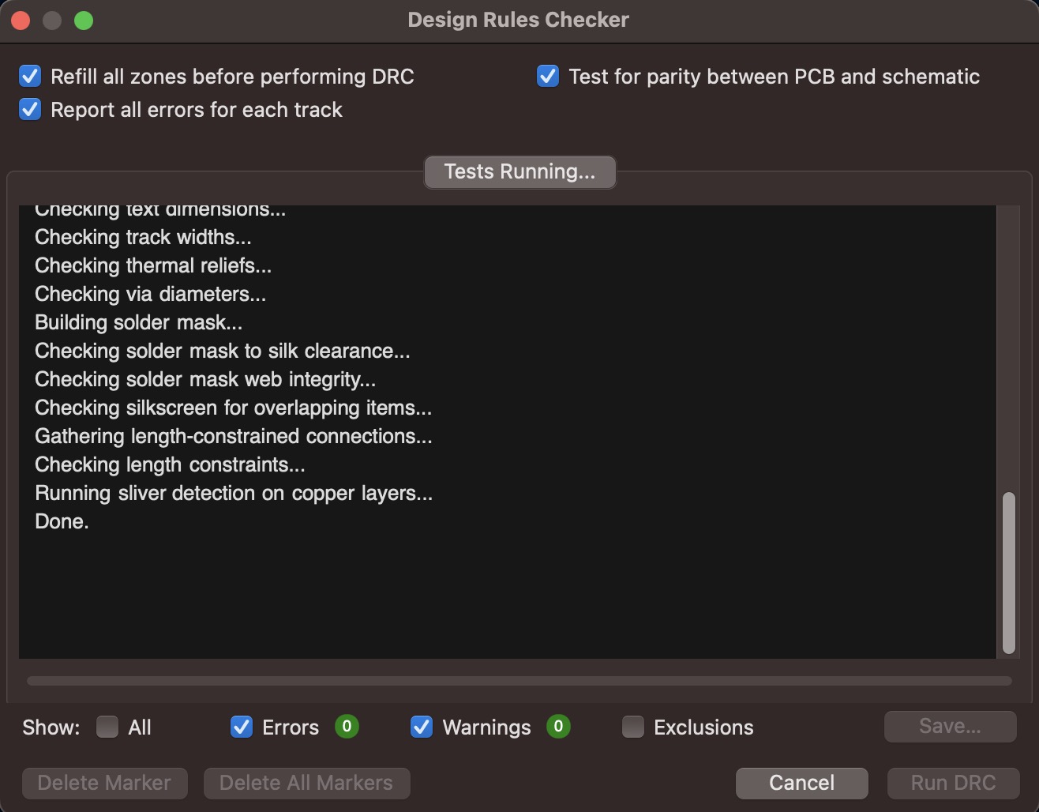Click 'Checking thermal reliefs...' log line

[x=153, y=265]
